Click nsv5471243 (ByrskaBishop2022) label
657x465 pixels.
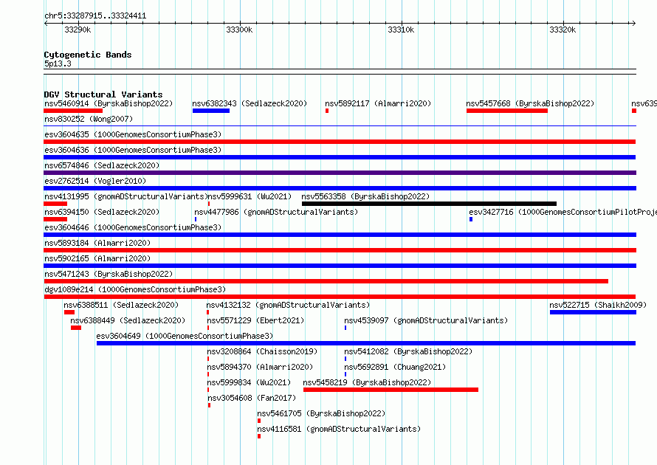109,274
